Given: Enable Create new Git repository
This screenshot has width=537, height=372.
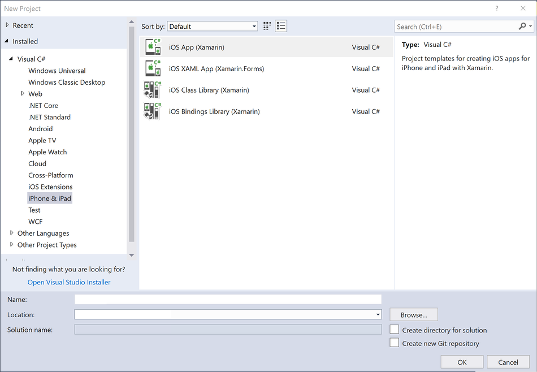Looking at the screenshot, I should point(394,343).
